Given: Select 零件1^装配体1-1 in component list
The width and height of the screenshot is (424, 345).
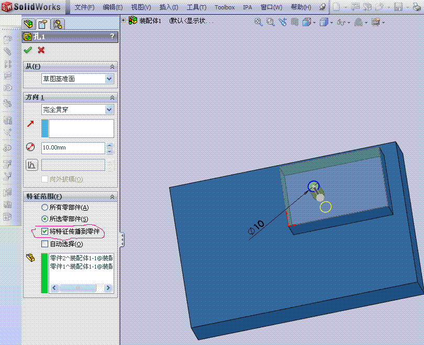Looking at the screenshot, I should point(81,267).
